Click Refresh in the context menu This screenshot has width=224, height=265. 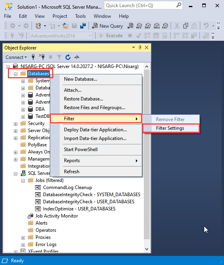click(x=96, y=172)
